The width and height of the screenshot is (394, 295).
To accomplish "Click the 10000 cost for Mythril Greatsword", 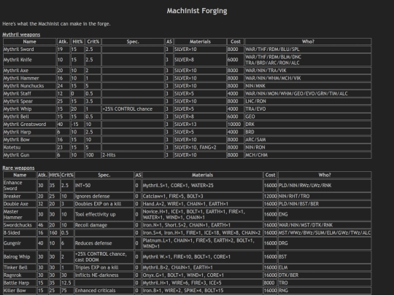I will [236, 125].
